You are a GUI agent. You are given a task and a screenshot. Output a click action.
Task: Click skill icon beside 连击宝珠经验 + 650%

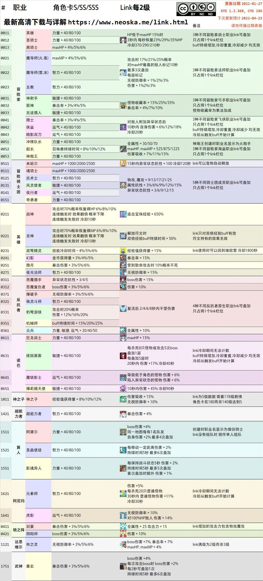[123, 214]
